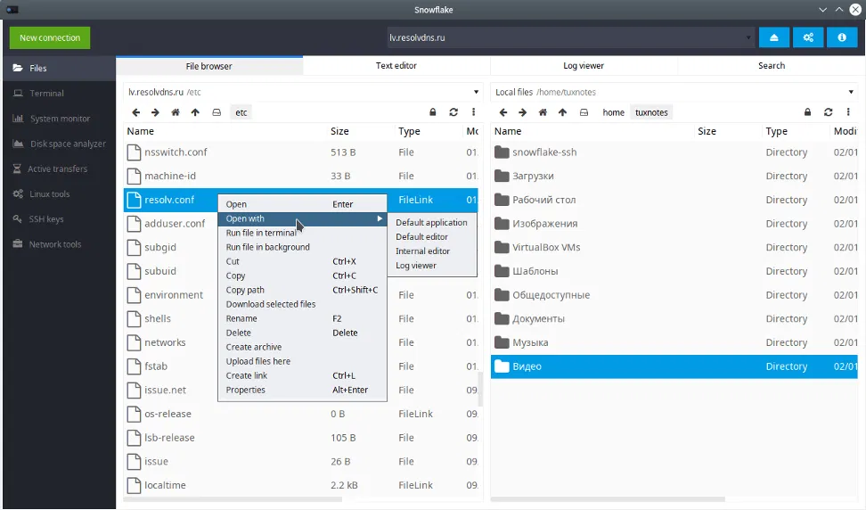Select Properties in the context menu

click(303, 391)
